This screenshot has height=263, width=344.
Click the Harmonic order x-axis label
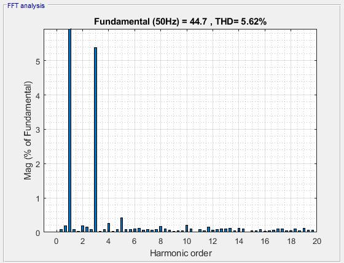(x=181, y=253)
